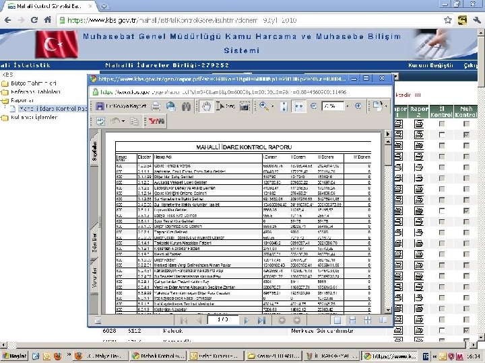Viewport: 485px width, 363px height.
Task: Open navigation panel options icon at bottom left
Action: pos(98,321)
